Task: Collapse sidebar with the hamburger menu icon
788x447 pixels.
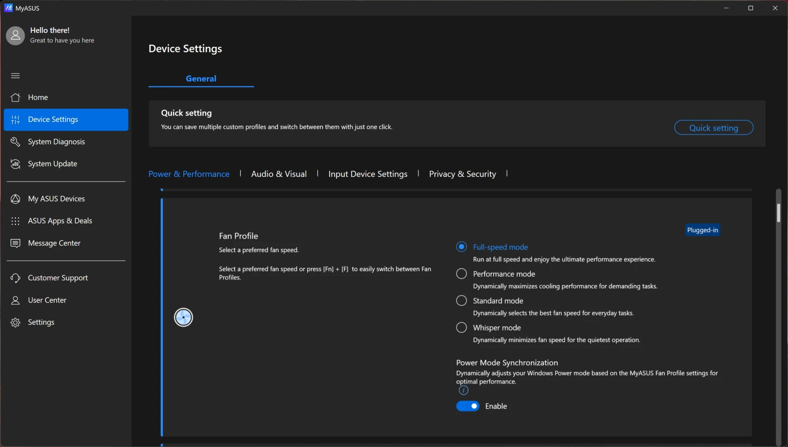Action: point(15,76)
